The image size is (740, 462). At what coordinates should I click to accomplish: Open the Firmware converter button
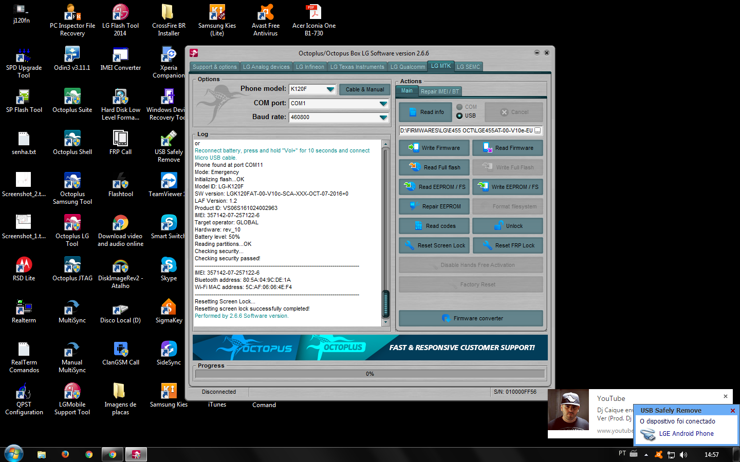coord(471,318)
